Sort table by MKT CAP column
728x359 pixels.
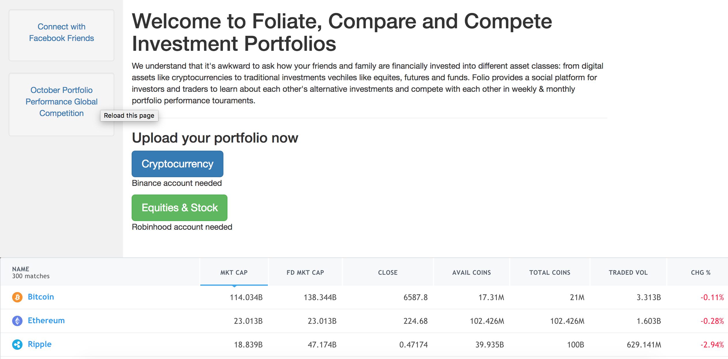coord(234,272)
